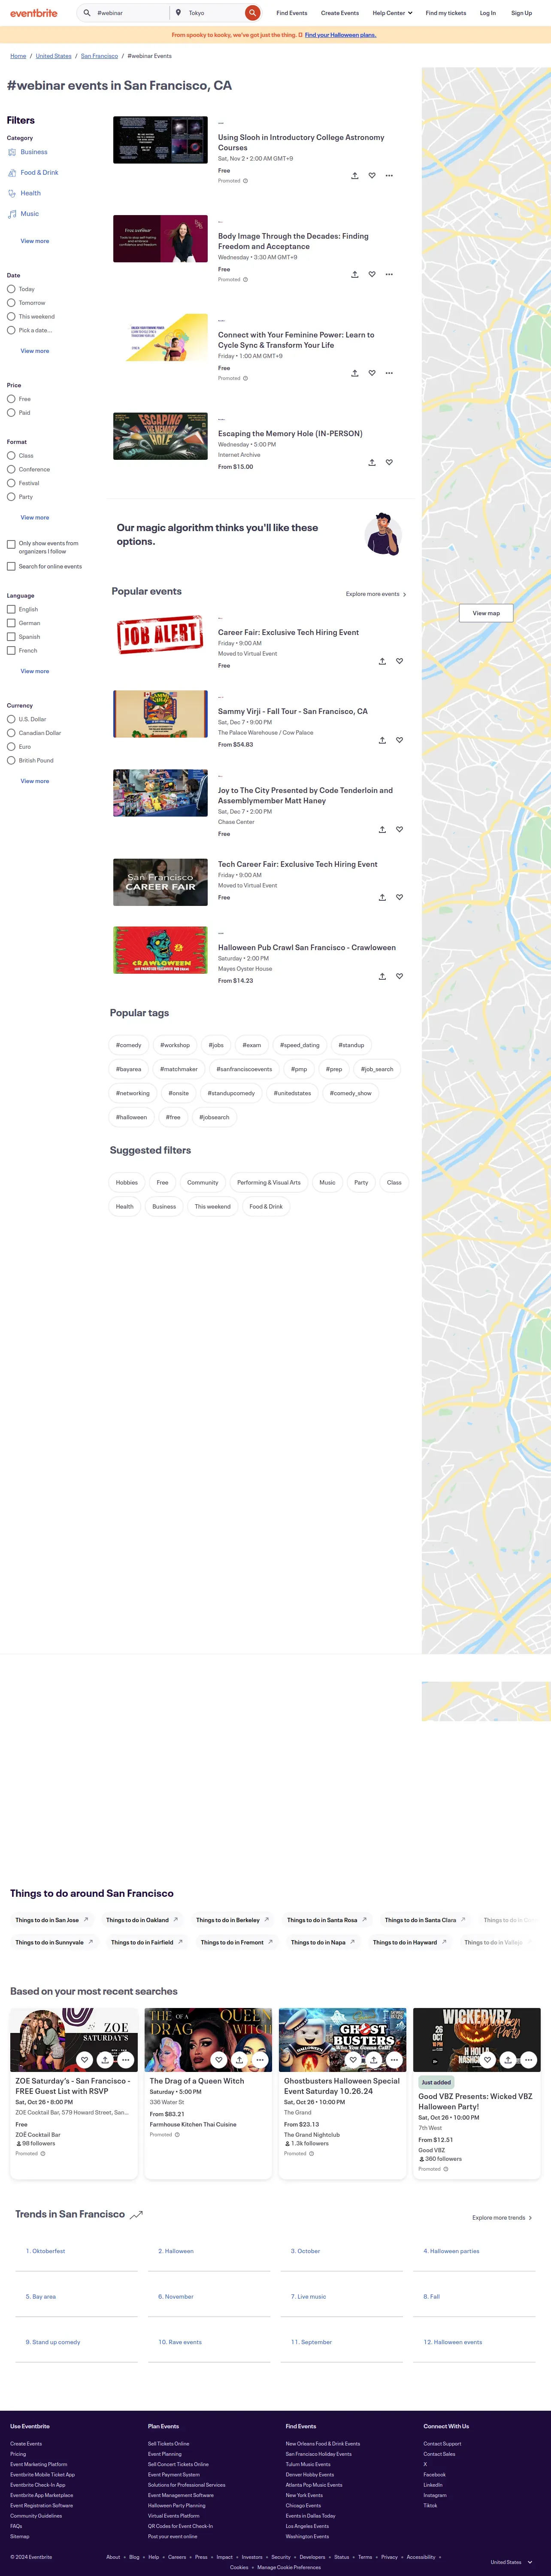Select the Conference format
This screenshot has height=2576, width=551.
11,469
